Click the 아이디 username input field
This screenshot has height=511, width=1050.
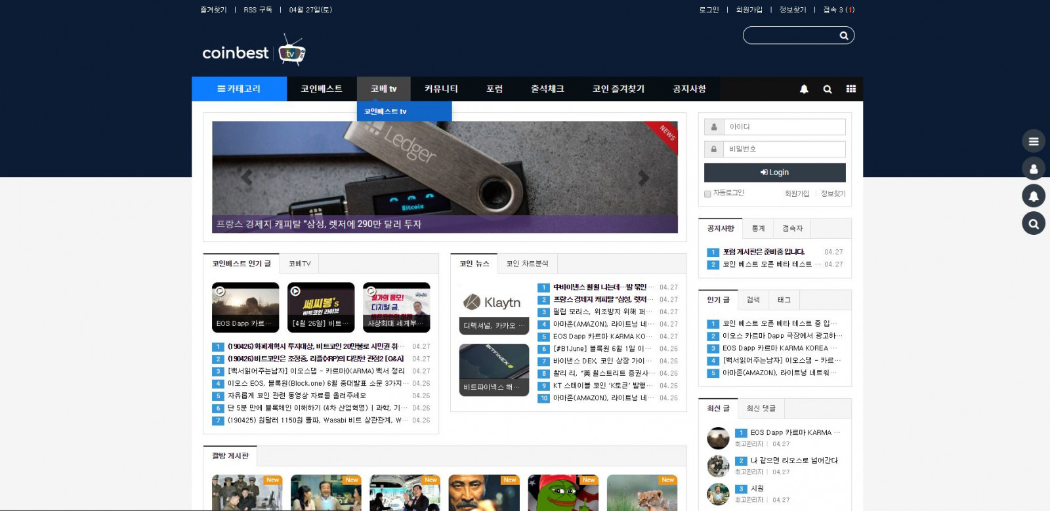coord(784,127)
